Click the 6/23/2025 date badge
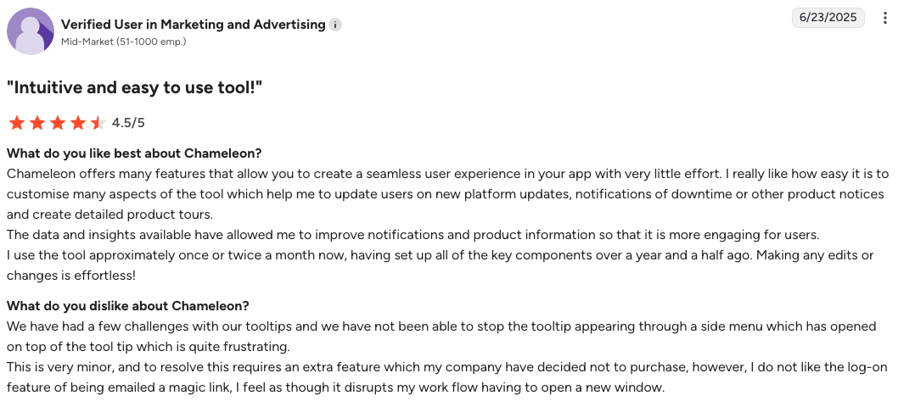This screenshot has height=401, width=898. pyautogui.click(x=828, y=18)
